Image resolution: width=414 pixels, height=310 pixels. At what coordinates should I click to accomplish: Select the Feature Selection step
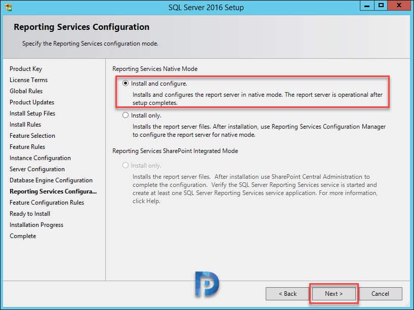(x=32, y=135)
